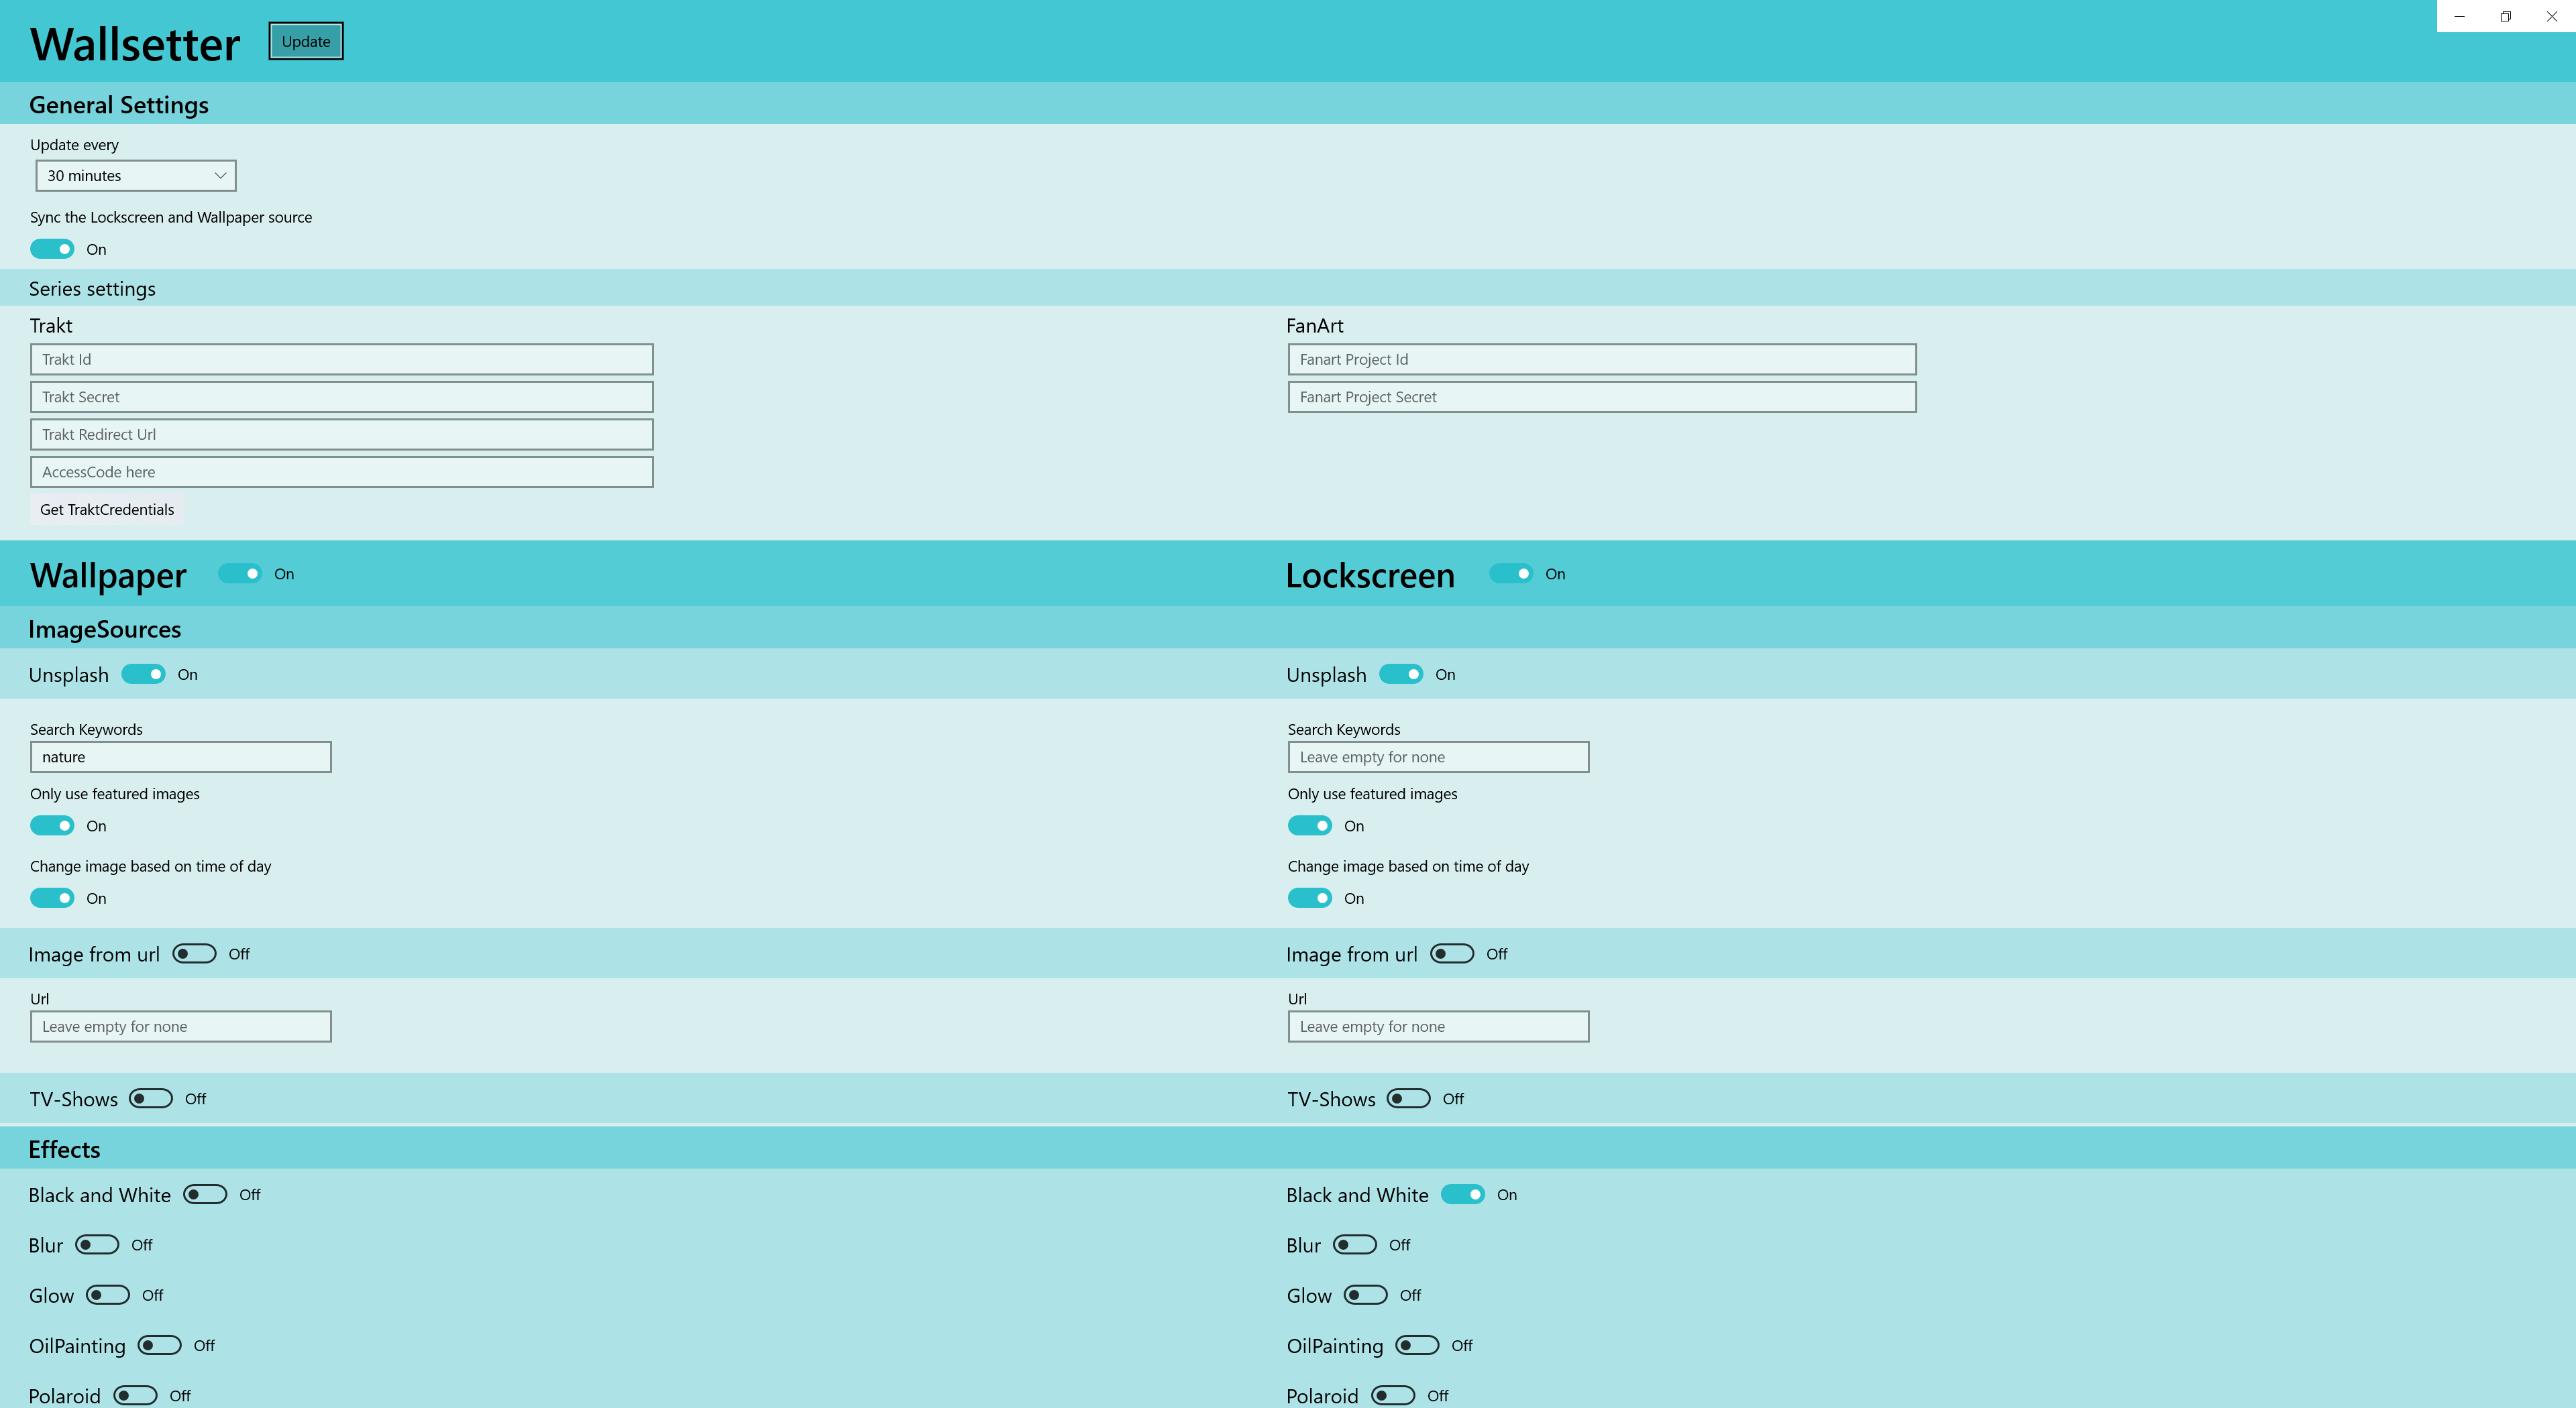
Task: Toggle Lockscreen only use featured images
Action: pyautogui.click(x=1309, y=827)
